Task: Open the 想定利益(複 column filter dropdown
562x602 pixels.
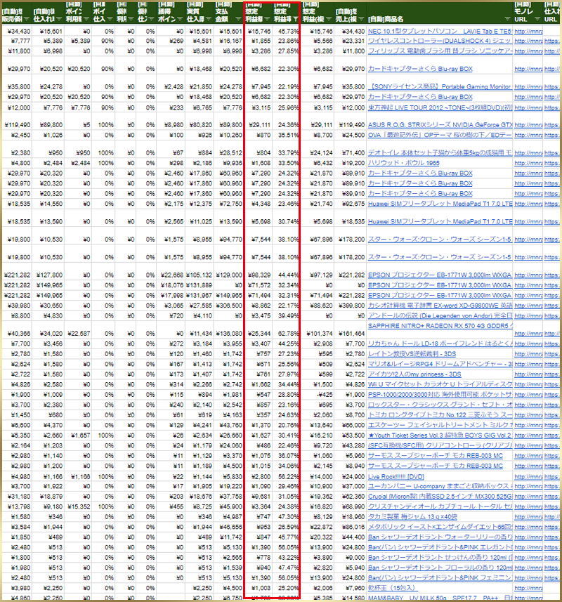Action: [x=329, y=19]
